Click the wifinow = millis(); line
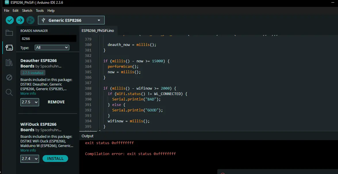This screenshot has height=174, width=338. tap(129, 121)
